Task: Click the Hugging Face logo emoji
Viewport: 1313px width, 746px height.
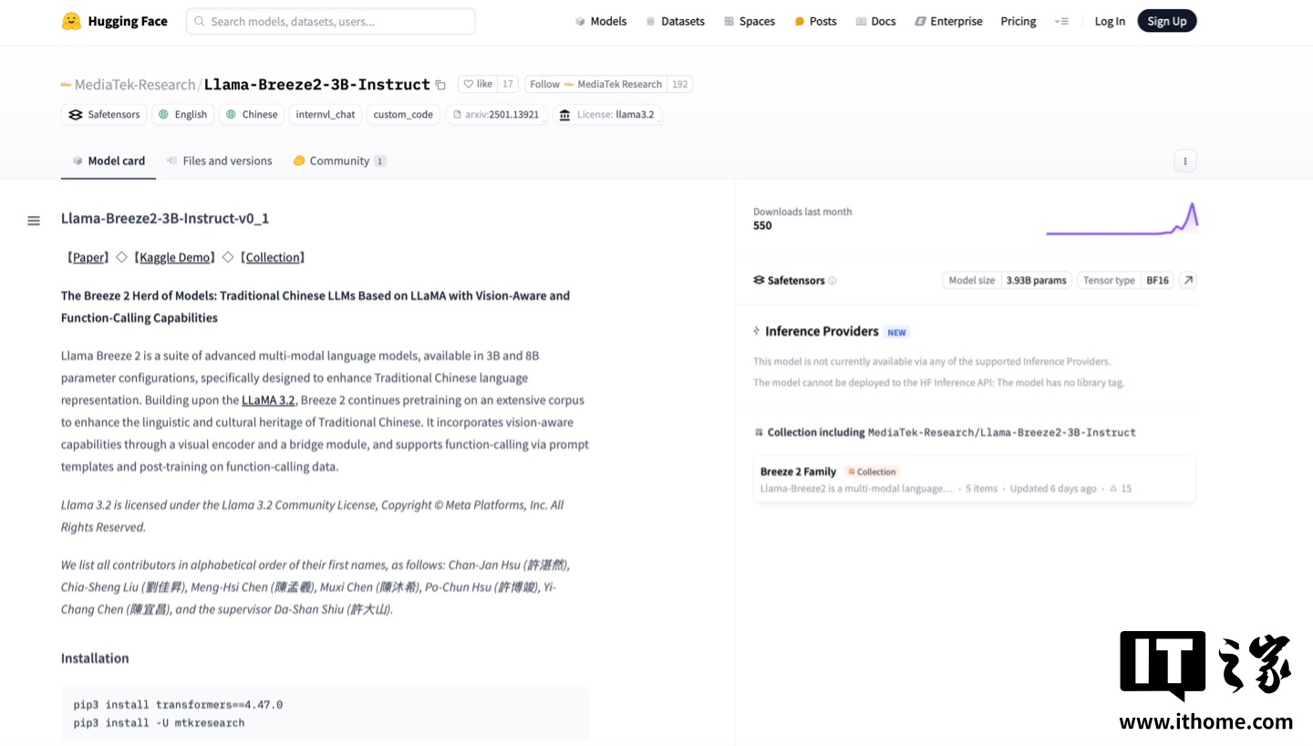Action: (x=71, y=21)
